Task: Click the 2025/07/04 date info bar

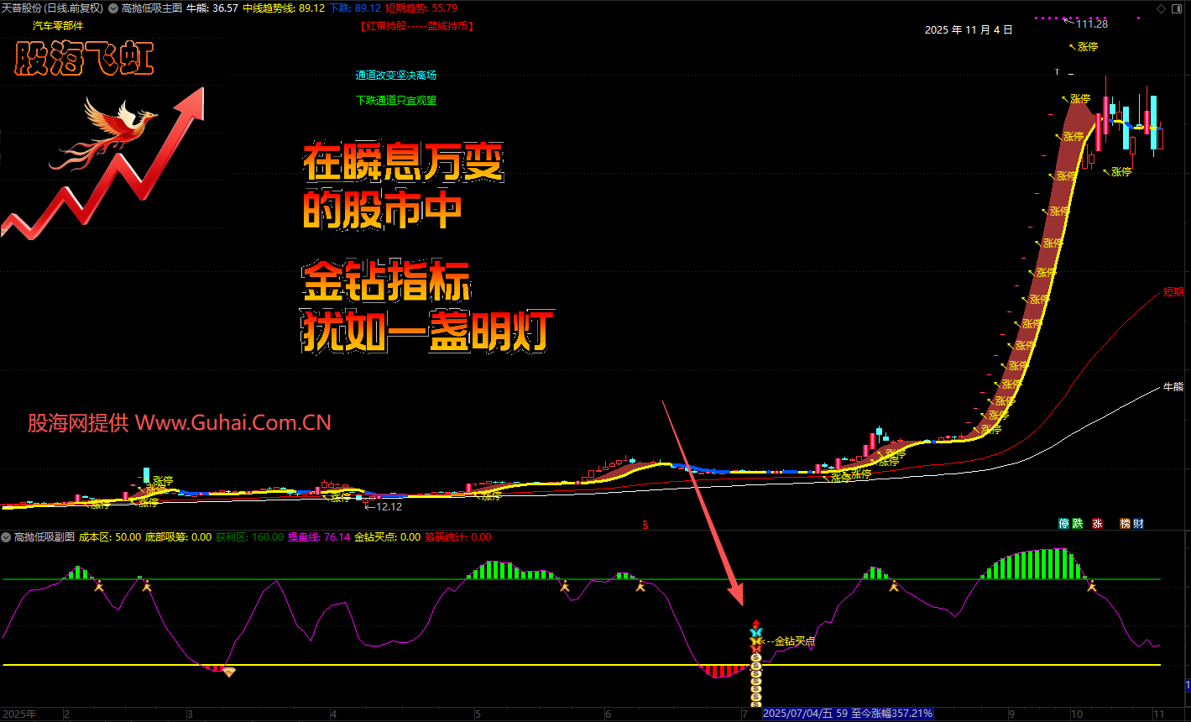Action: [x=848, y=714]
